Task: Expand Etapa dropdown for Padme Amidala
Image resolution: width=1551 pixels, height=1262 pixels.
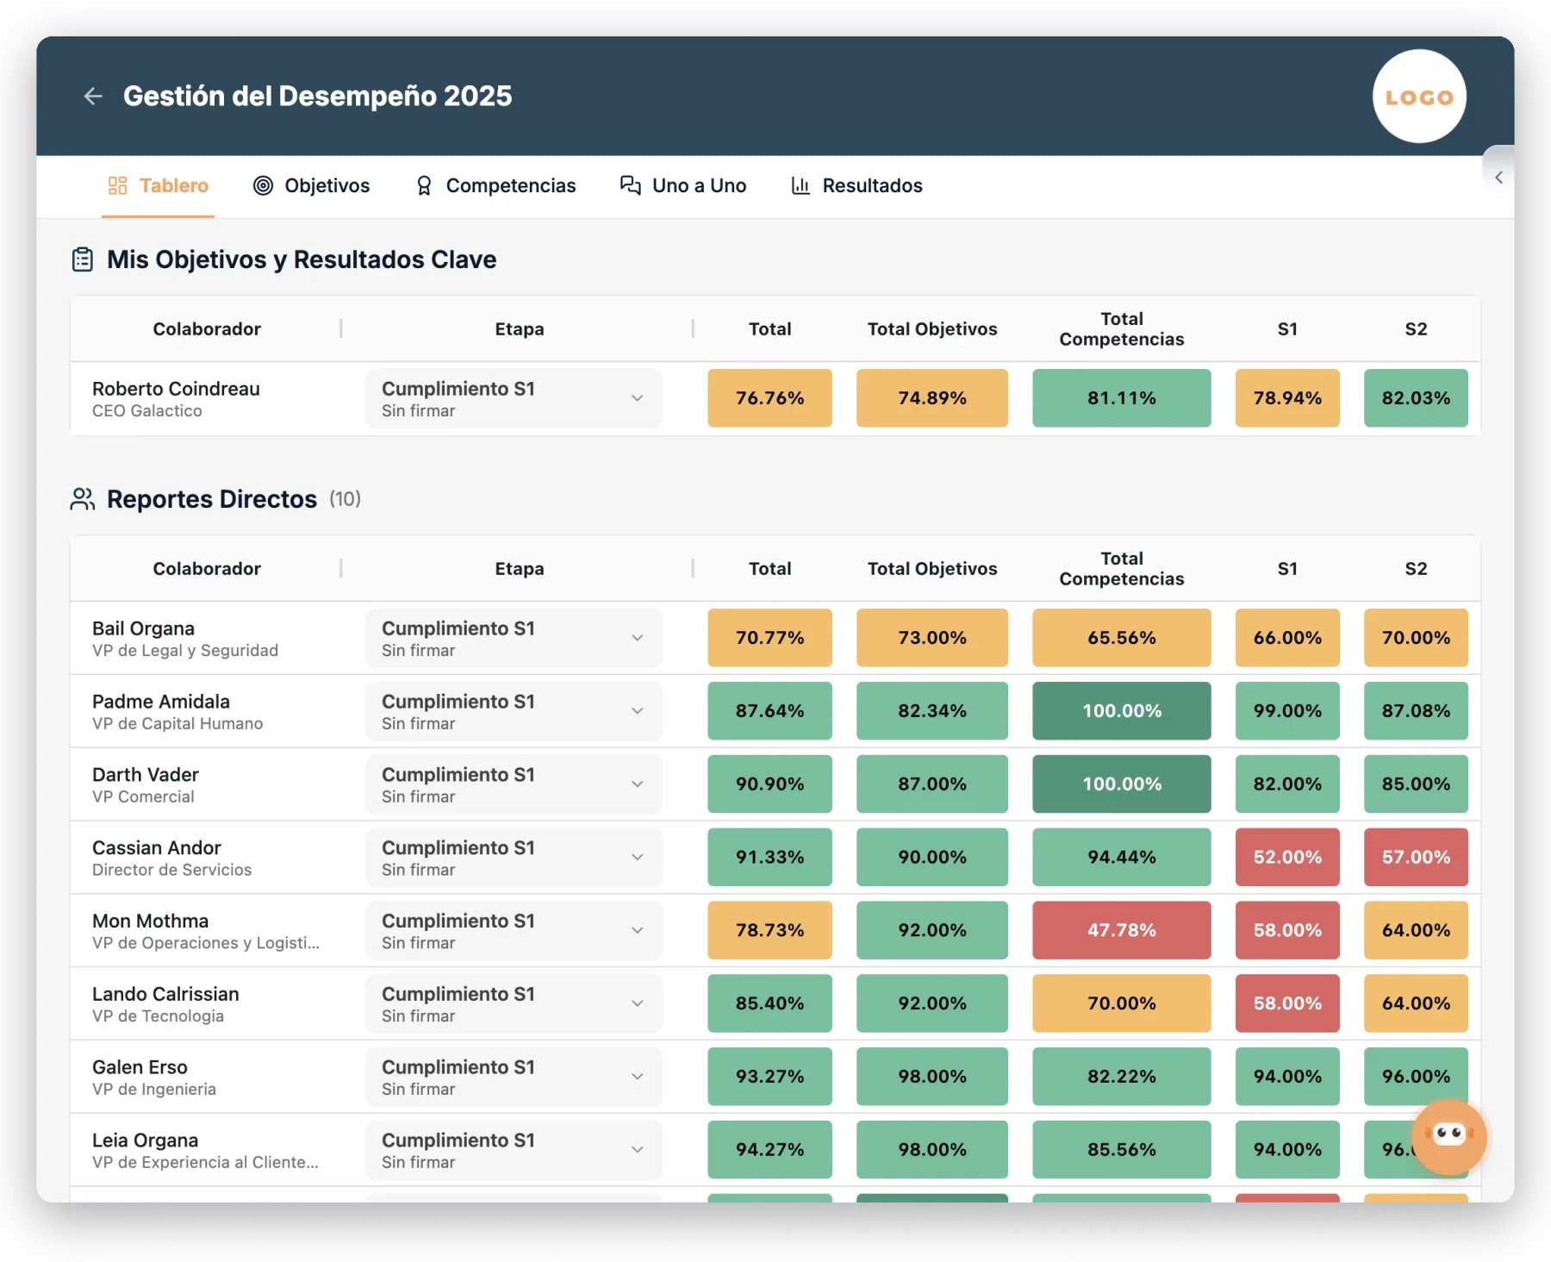Action: tap(514, 711)
